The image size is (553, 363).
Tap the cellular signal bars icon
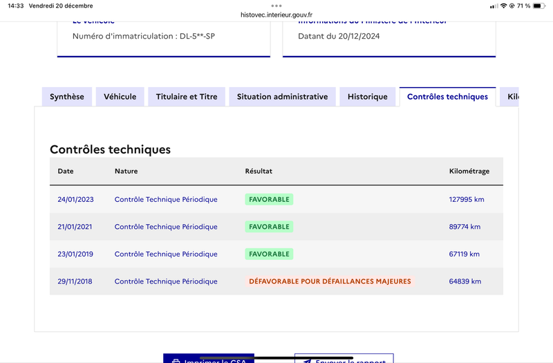tap(494, 6)
